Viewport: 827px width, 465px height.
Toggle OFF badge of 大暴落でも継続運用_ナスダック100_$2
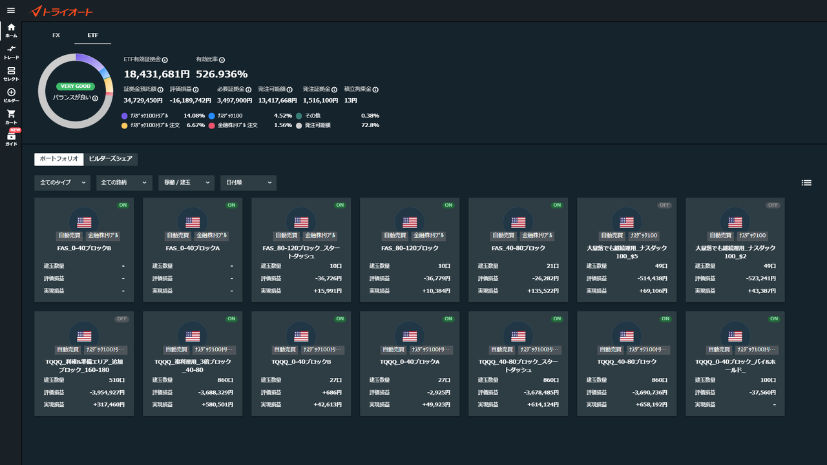tap(773, 205)
